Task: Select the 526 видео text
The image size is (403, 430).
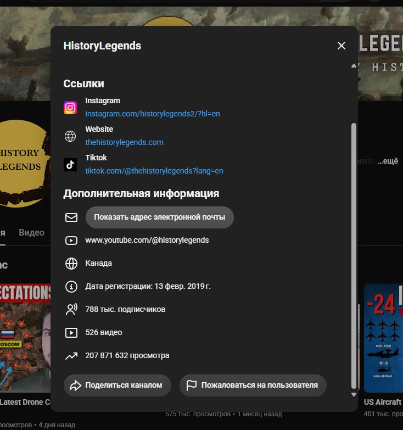Action: 104,332
